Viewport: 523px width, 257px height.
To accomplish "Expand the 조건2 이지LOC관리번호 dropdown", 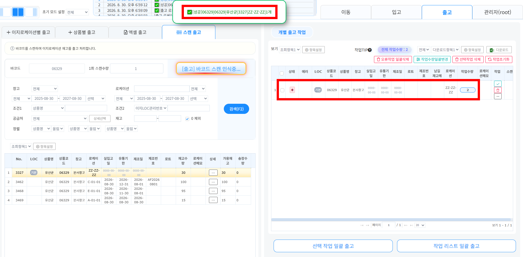I will (x=151, y=108).
